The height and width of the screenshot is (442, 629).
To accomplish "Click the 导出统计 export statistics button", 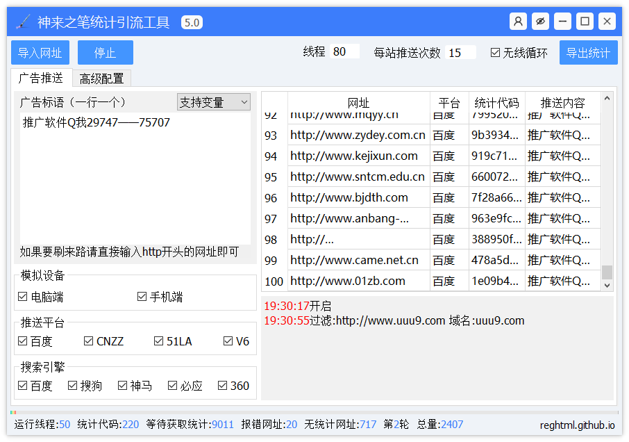I will click(588, 52).
